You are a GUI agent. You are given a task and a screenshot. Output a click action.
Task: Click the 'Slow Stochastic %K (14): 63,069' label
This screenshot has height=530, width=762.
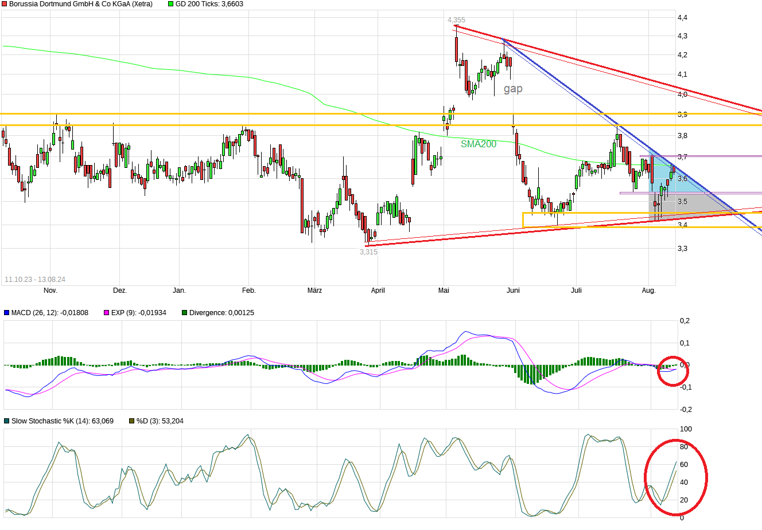click(x=63, y=421)
